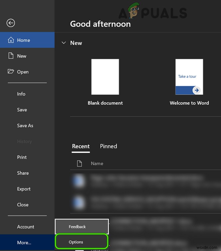
Task: Click the More... sidebar item
Action: tap(27, 242)
